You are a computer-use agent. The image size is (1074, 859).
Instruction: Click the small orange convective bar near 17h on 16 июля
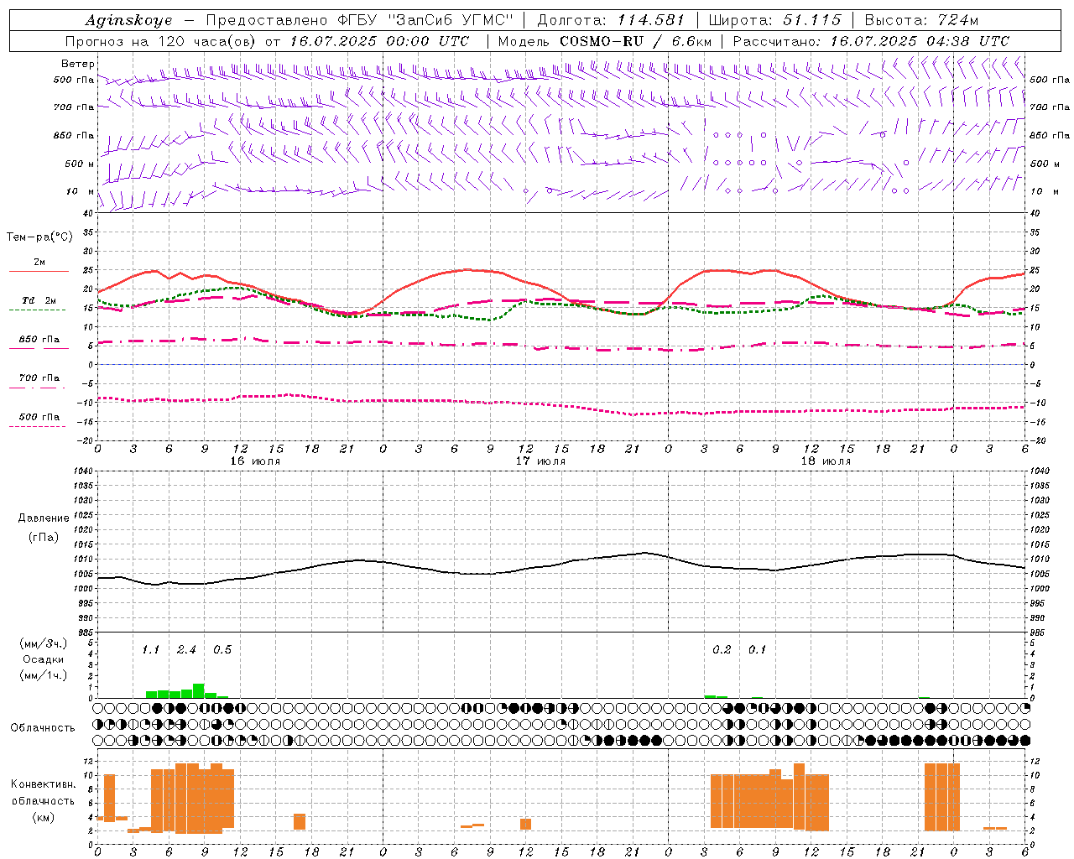click(300, 822)
